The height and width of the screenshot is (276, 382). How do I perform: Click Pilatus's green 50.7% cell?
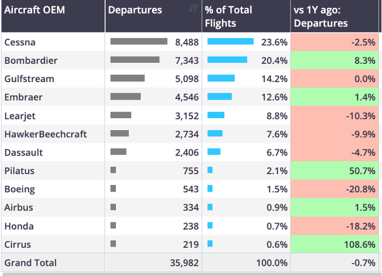334,171
